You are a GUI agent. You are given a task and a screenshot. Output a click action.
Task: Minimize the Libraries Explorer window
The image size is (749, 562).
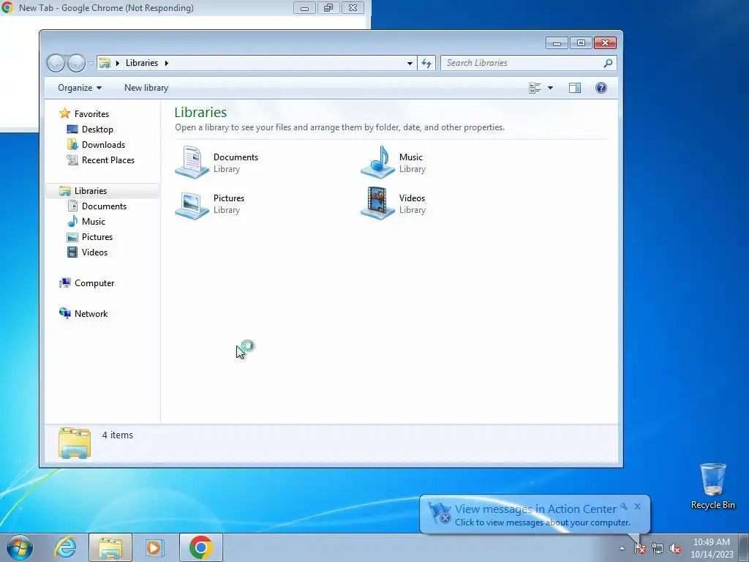(557, 43)
